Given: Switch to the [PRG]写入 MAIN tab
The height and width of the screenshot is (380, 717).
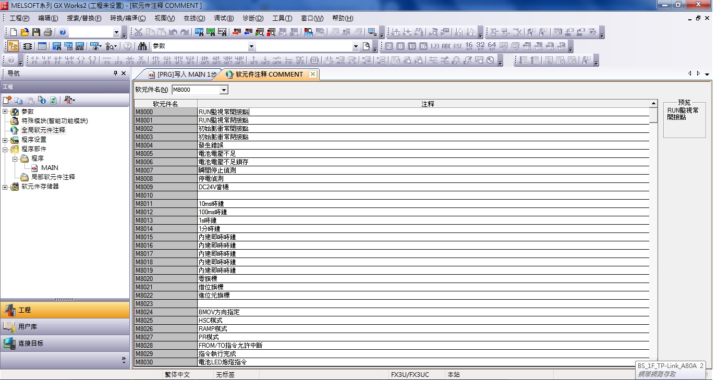Looking at the screenshot, I should click(x=182, y=75).
